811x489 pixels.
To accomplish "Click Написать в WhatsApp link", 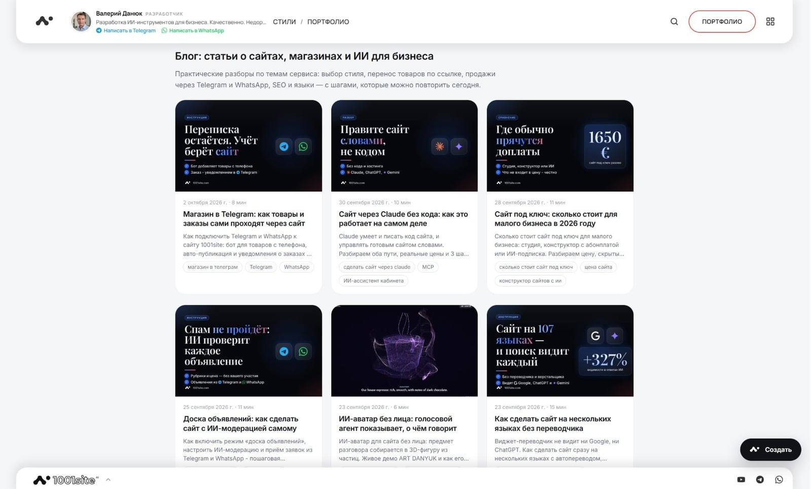I will click(193, 30).
